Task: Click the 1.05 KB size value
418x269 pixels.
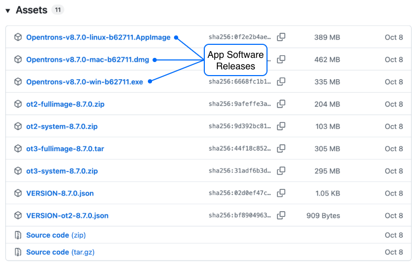Action: [x=328, y=193]
